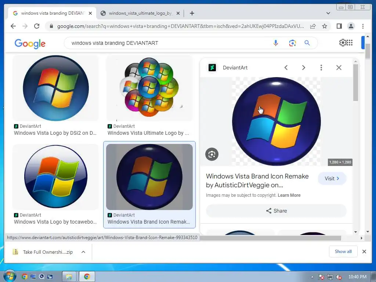
Task: Start voice search with microphone icon
Action: click(x=276, y=43)
